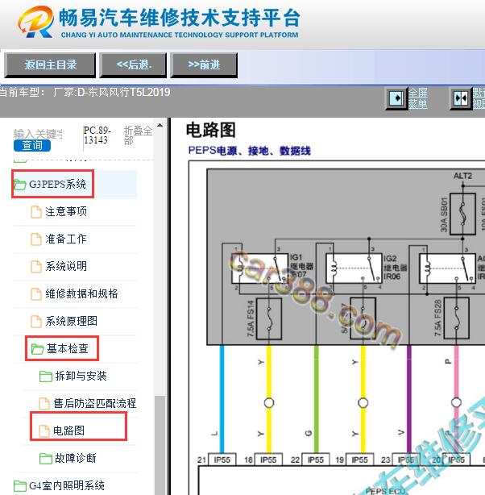This screenshot has height=495, width=485.
Task: Click the 售后防盗匹配流程 document icon
Action: pos(44,404)
